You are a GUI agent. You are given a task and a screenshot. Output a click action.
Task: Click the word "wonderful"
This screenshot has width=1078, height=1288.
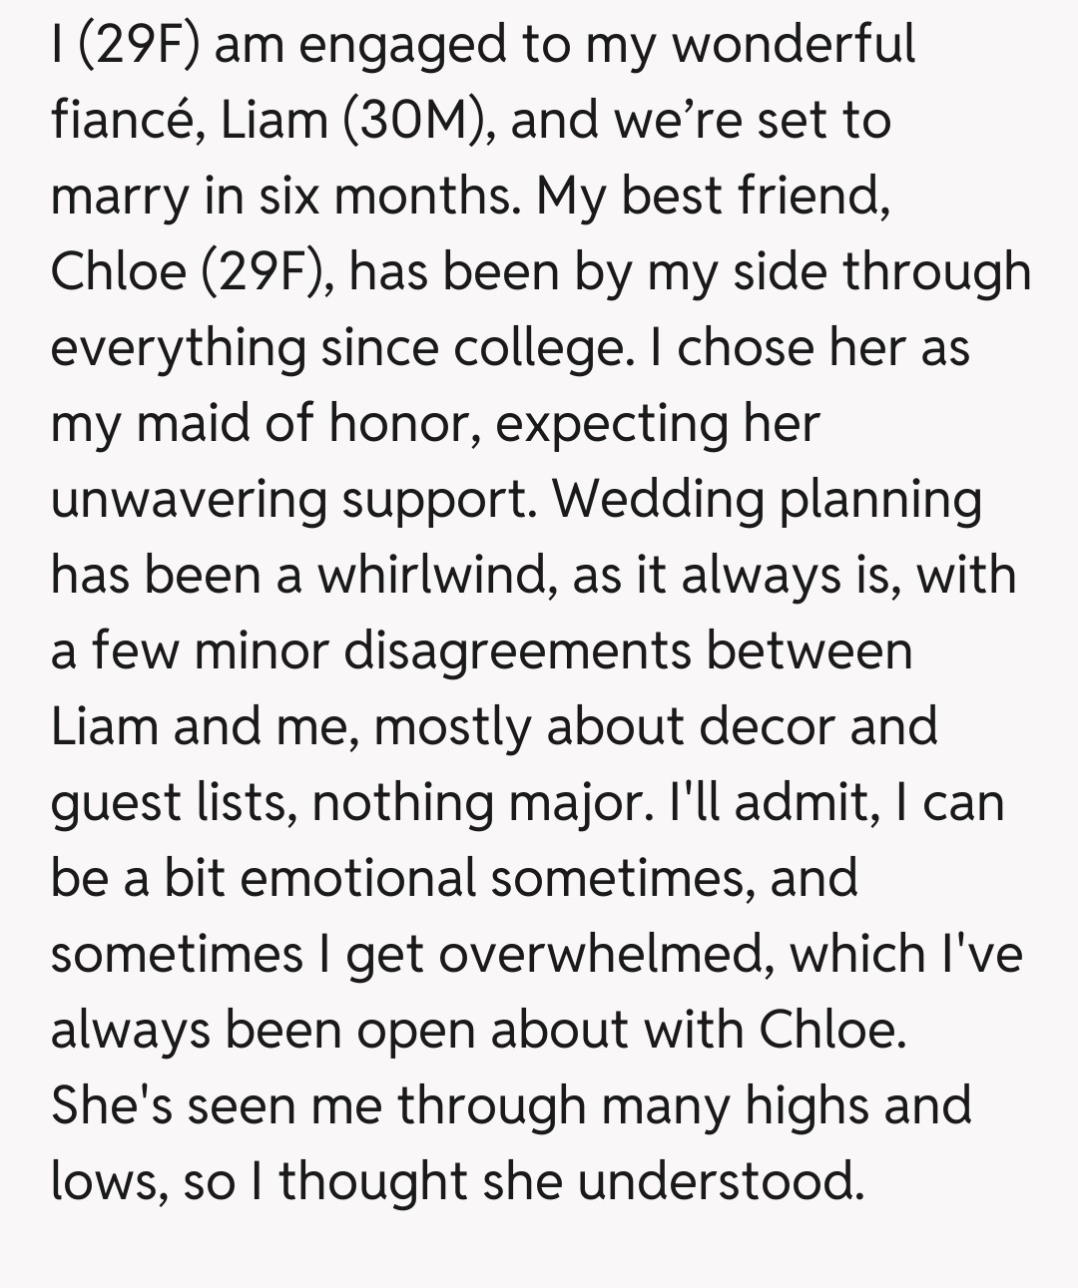click(793, 45)
